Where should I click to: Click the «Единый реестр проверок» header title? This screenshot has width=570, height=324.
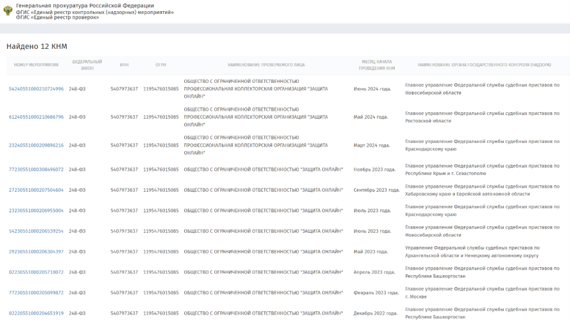click(57, 18)
